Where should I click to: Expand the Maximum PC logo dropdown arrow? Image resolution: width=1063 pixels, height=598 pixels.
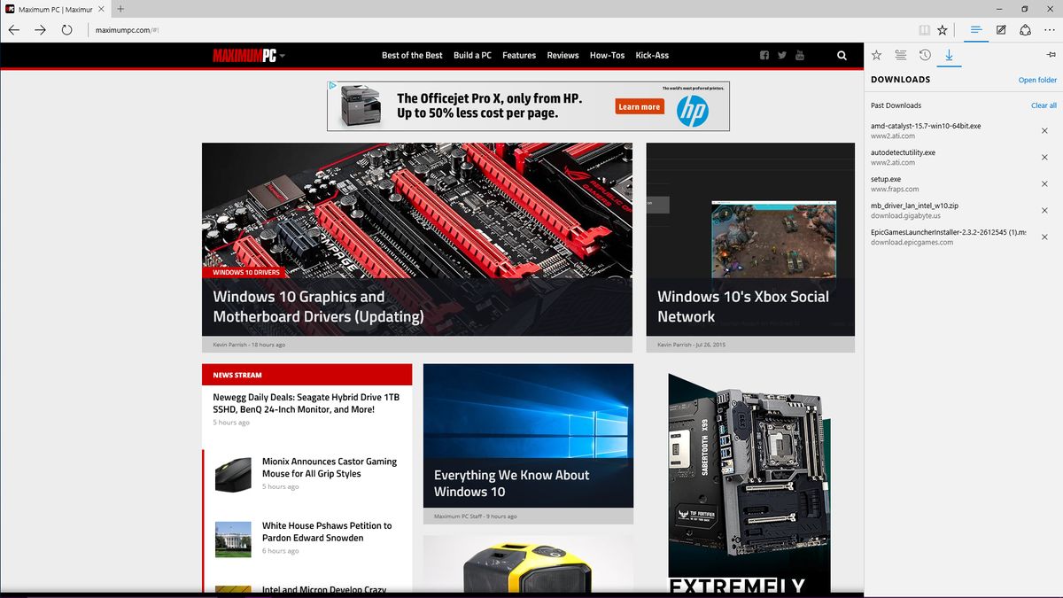pos(282,55)
